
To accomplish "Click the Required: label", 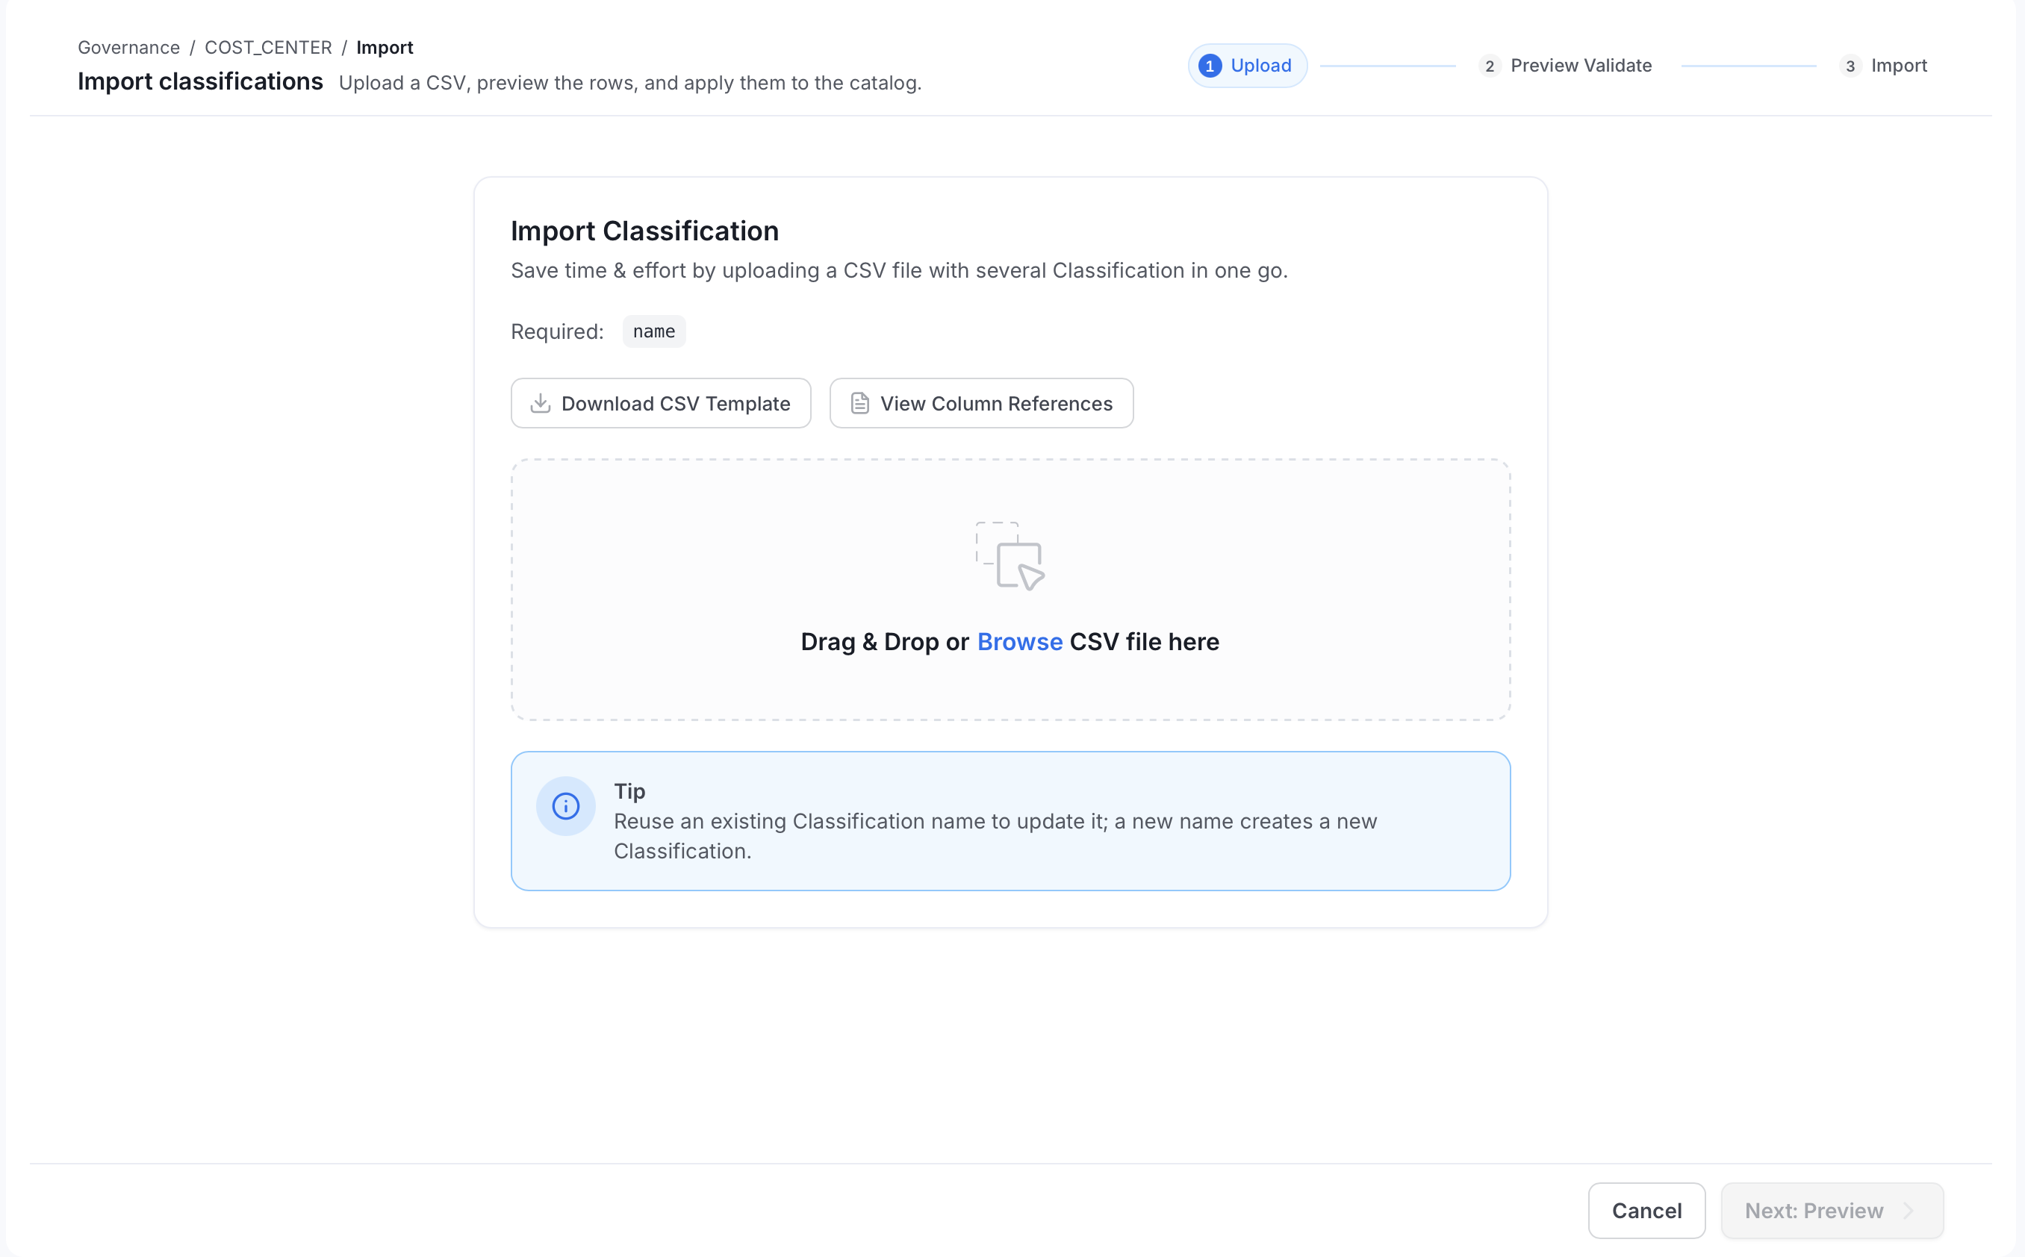I will click(557, 331).
